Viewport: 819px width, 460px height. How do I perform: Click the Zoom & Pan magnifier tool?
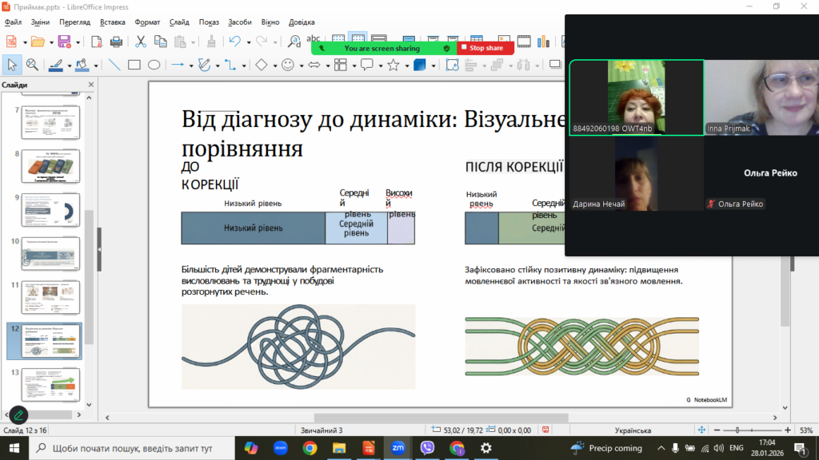click(x=32, y=65)
